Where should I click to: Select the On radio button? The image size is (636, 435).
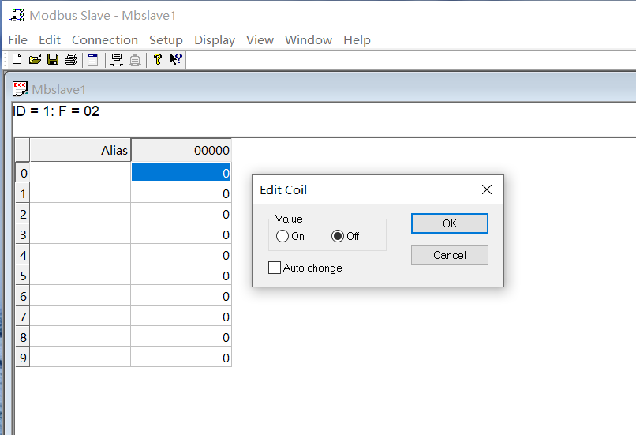coord(282,236)
